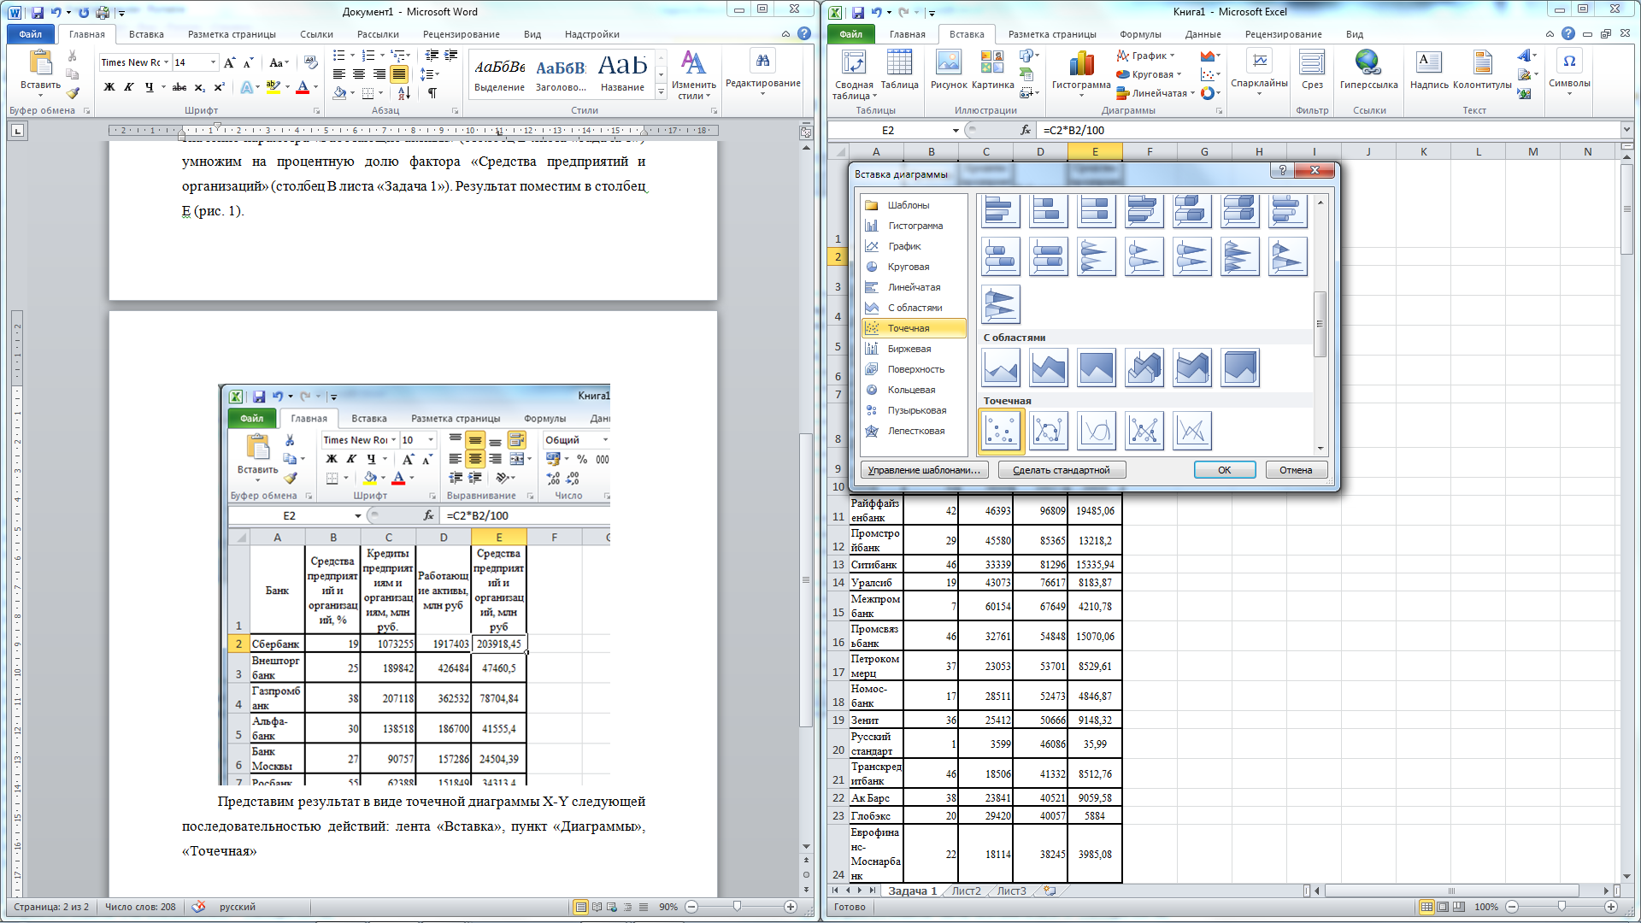Click the Управление шаблонами button
Image resolution: width=1641 pixels, height=923 pixels.
924,470
